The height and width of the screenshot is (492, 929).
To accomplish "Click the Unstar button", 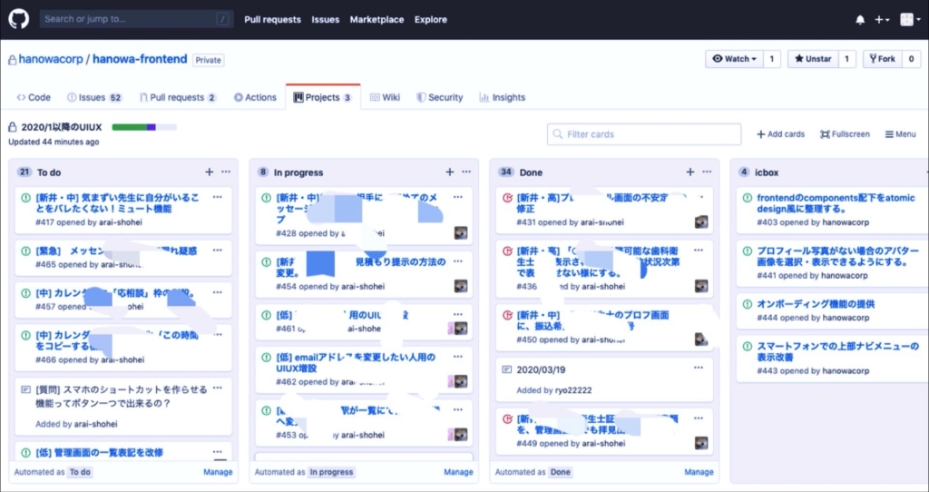I will pyautogui.click(x=812, y=59).
